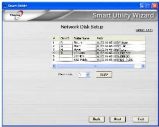Click the Disk ID cell in row 2

[66, 46]
